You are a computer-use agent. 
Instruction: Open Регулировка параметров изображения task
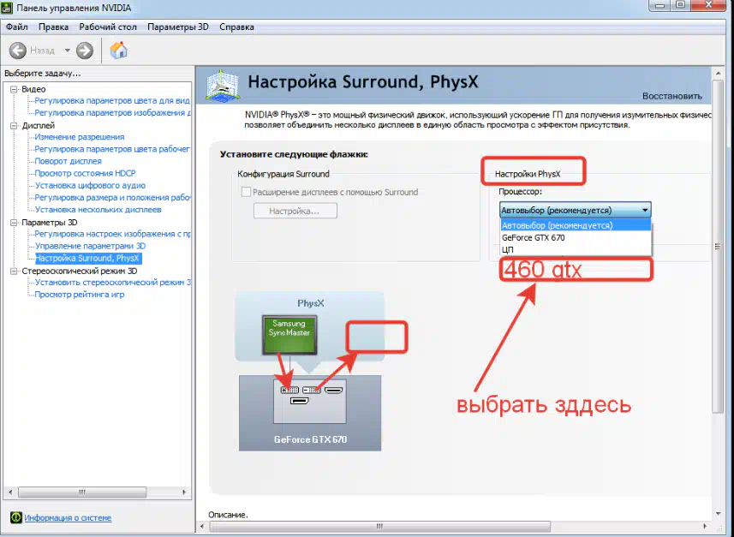[112, 113]
